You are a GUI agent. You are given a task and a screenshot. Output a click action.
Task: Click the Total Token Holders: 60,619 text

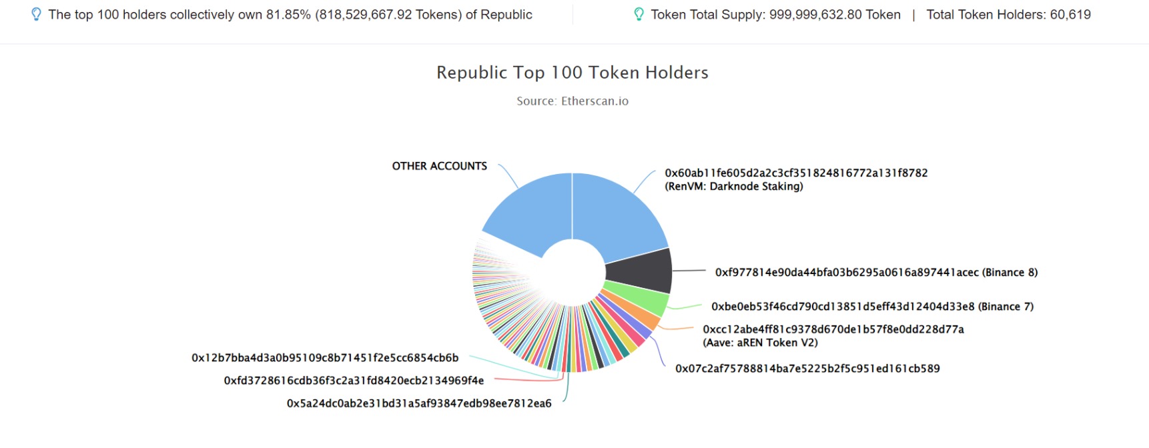tap(1008, 15)
